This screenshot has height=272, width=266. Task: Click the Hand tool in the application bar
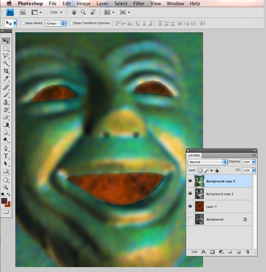pyautogui.click(x=74, y=12)
